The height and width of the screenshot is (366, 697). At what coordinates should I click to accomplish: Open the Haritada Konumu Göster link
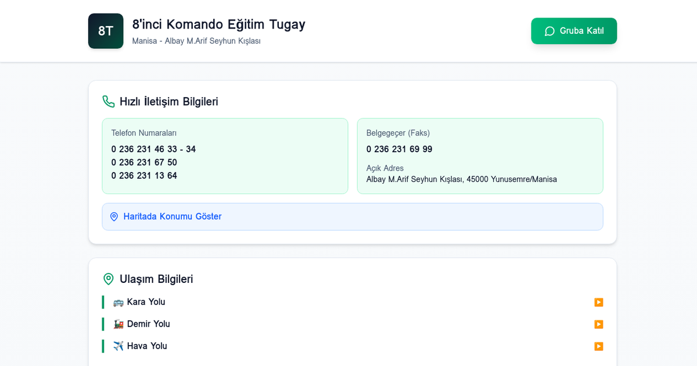point(172,216)
